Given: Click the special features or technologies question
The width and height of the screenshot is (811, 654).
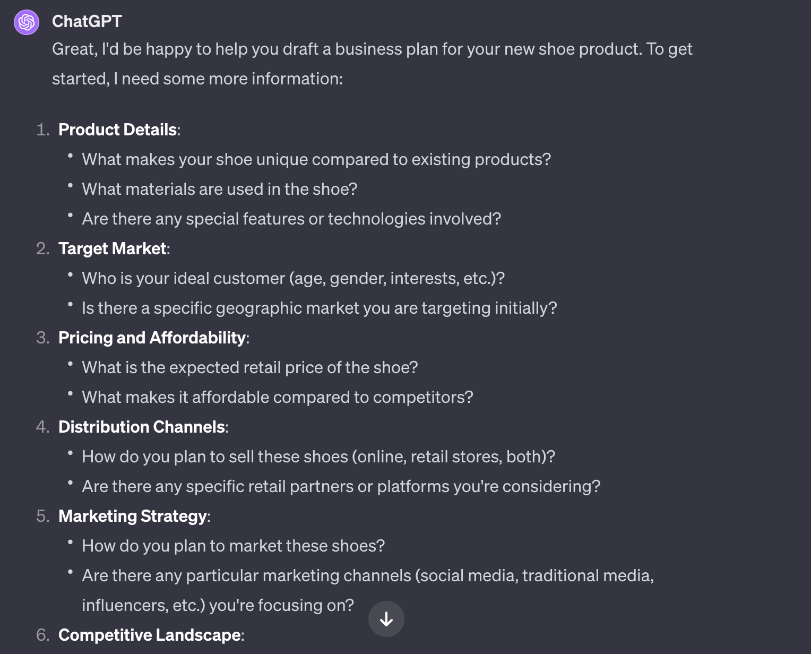Looking at the screenshot, I should tap(291, 219).
